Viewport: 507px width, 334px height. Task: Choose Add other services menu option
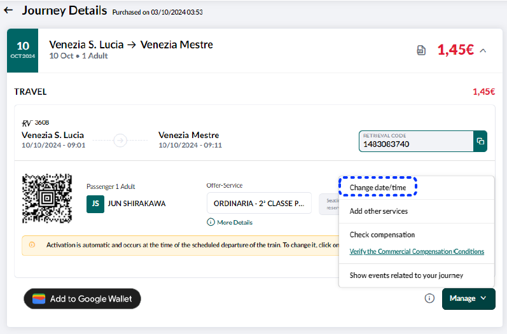(x=379, y=211)
